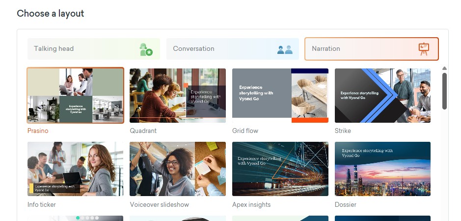Choose the Apex insights layout thumbnail

[x=280, y=169]
